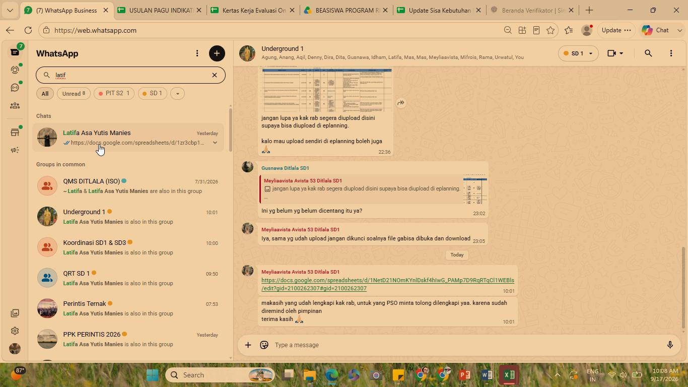Open emoji picker in message box
The width and height of the screenshot is (688, 387).
click(264, 345)
